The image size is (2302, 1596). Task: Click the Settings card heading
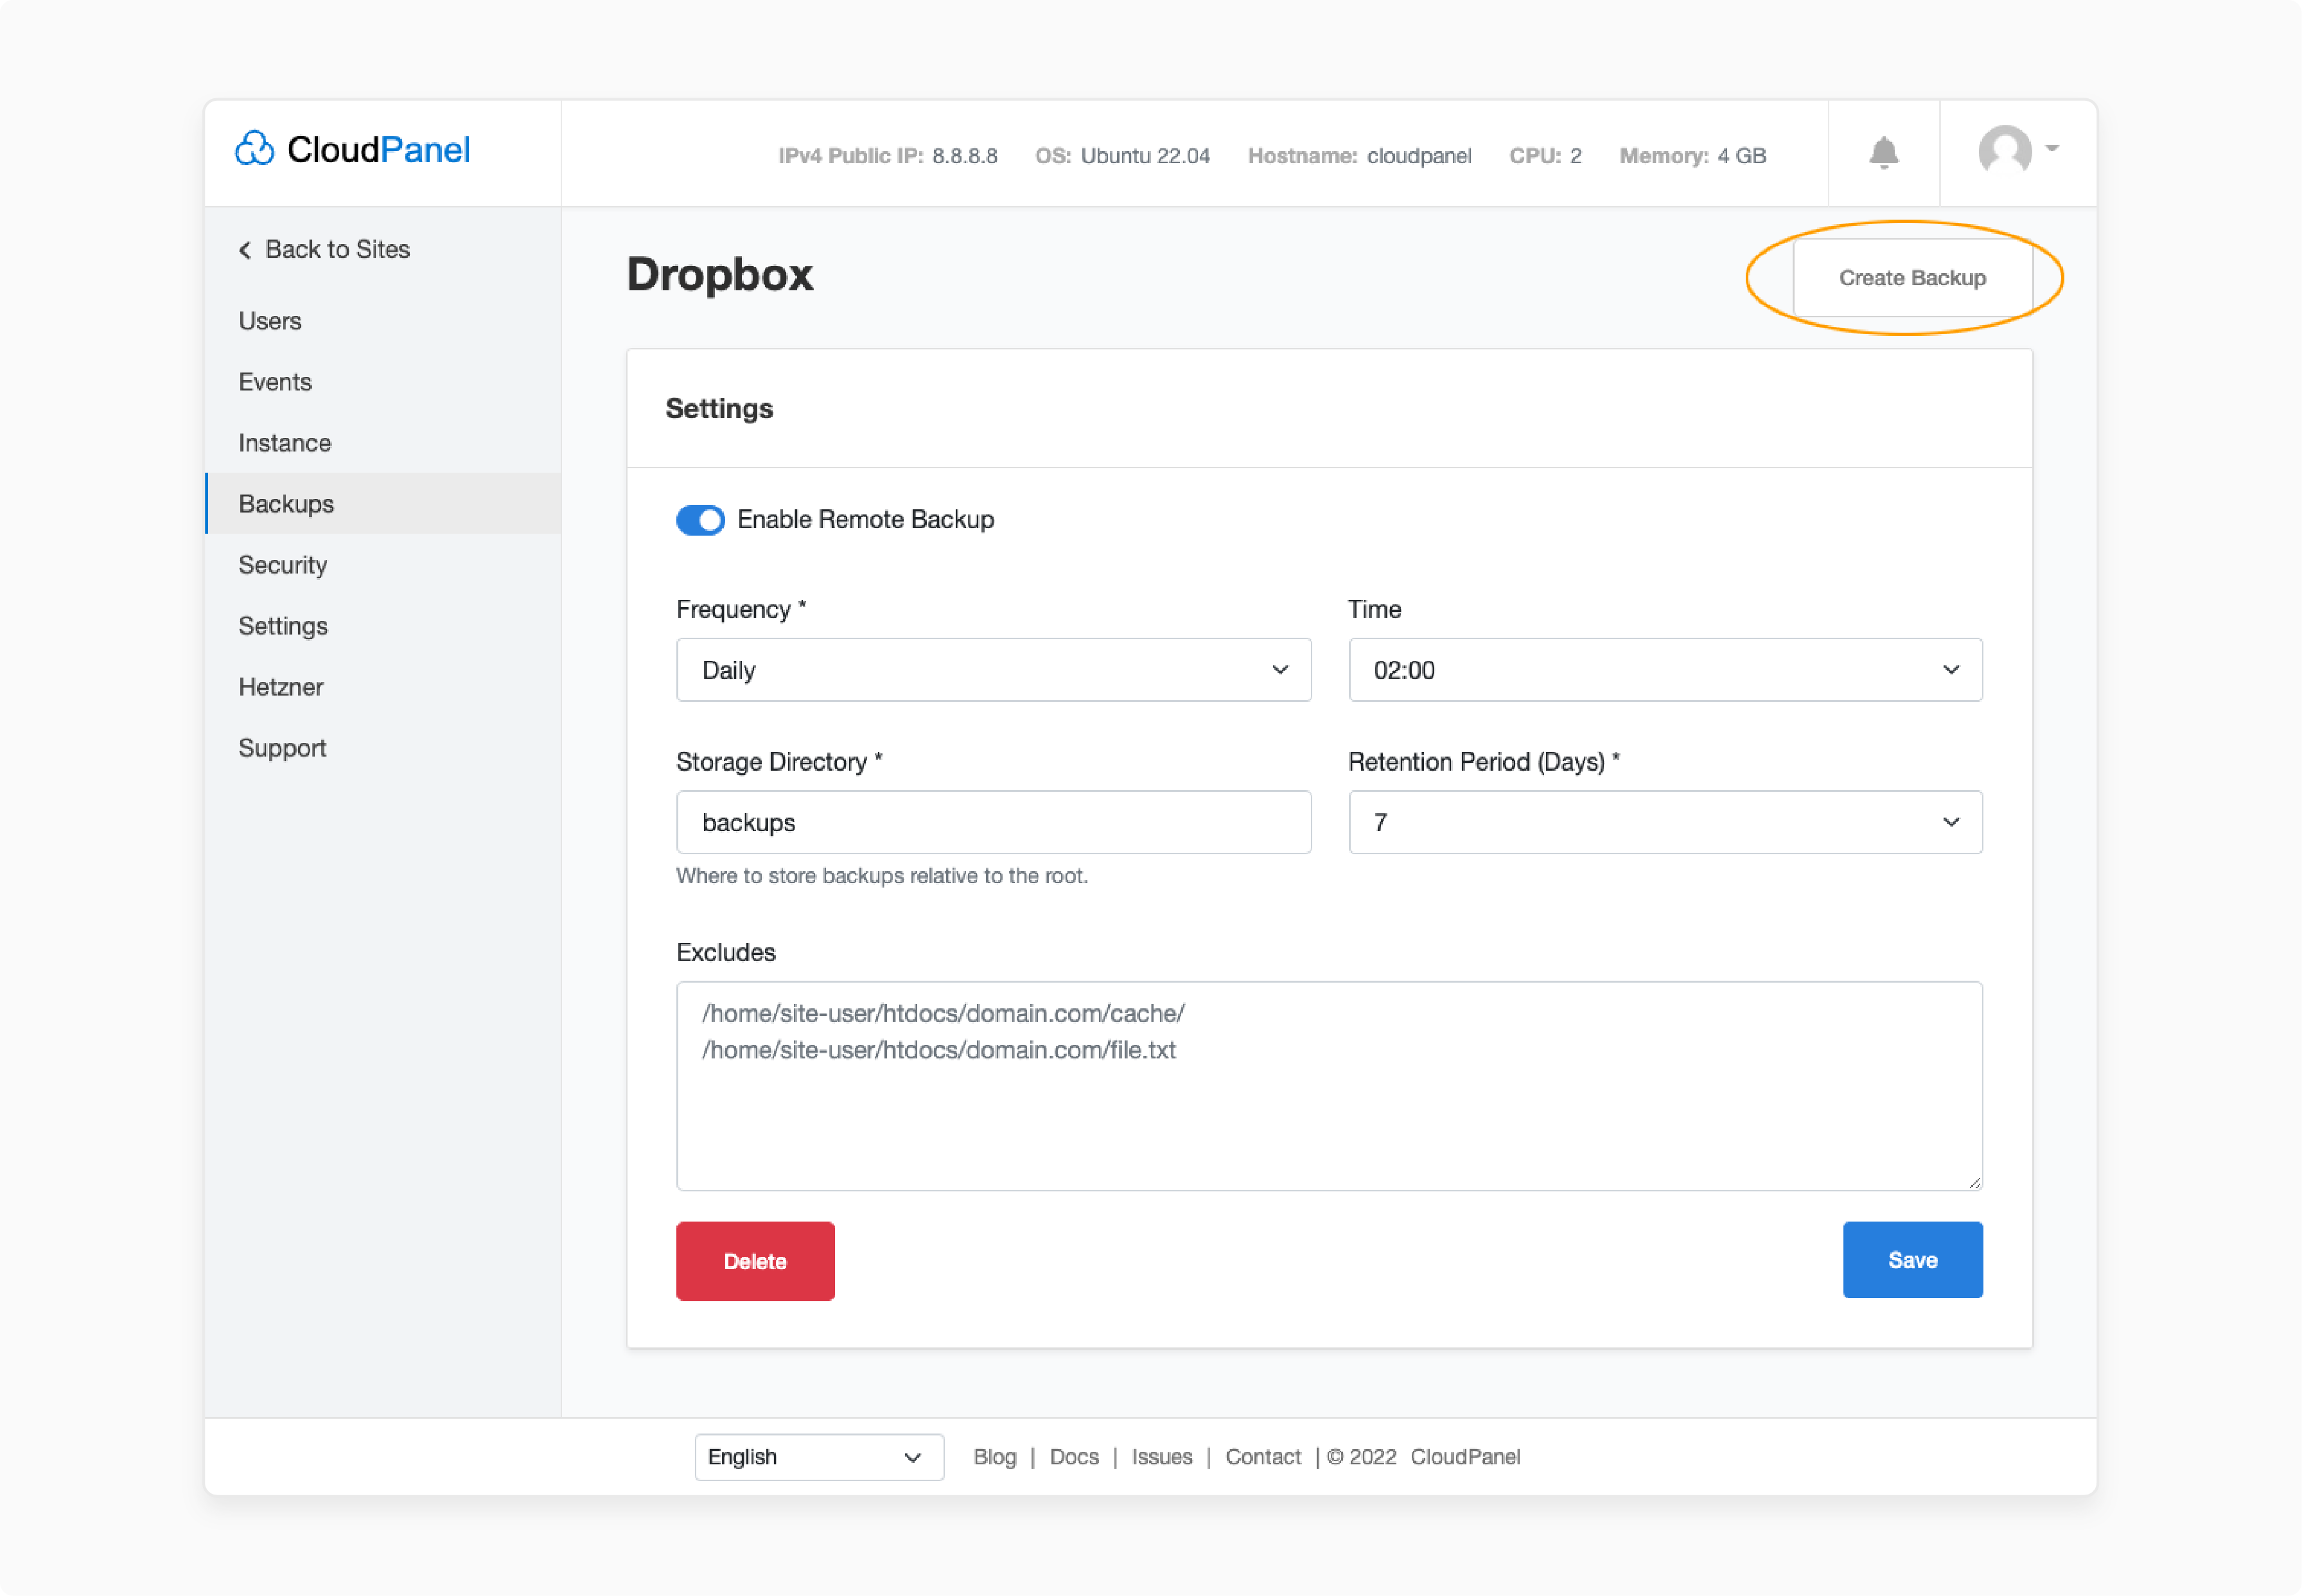(719, 409)
